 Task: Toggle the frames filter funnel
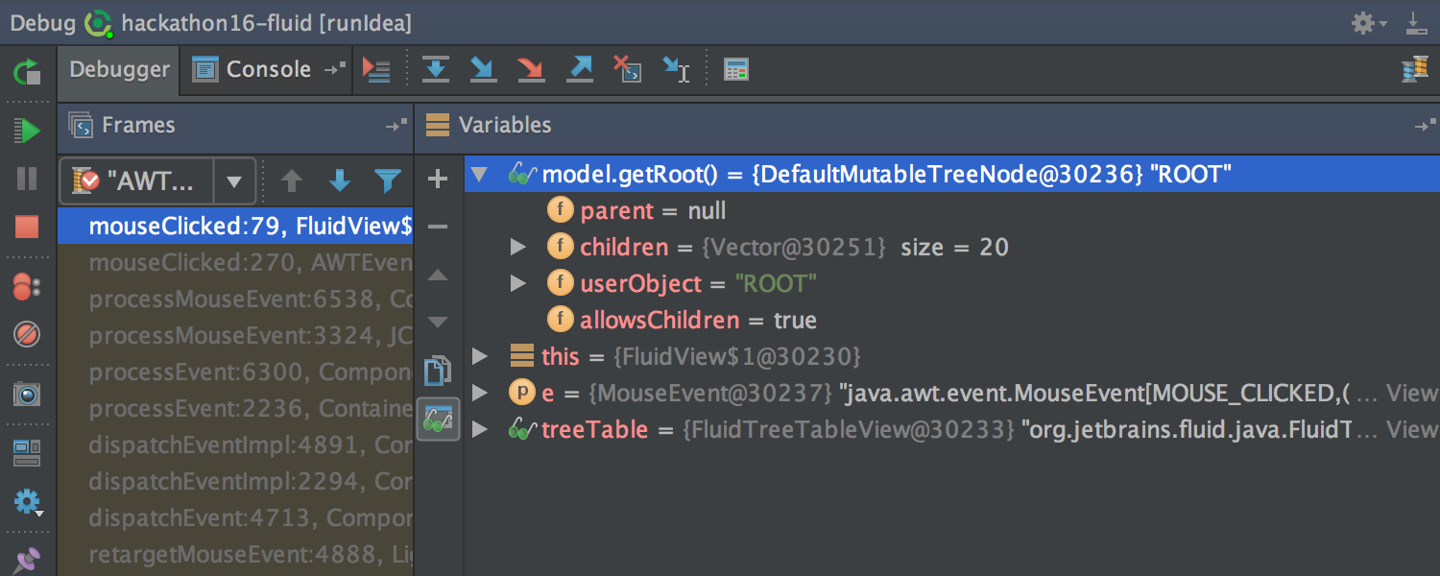pyautogui.click(x=387, y=180)
